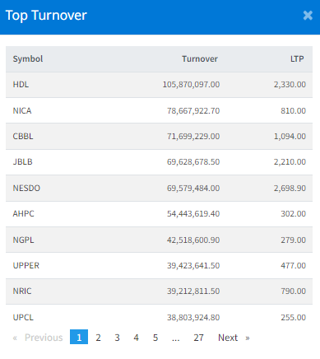Choose the JBLB symbol
This screenshot has width=320, height=359.
(x=22, y=161)
